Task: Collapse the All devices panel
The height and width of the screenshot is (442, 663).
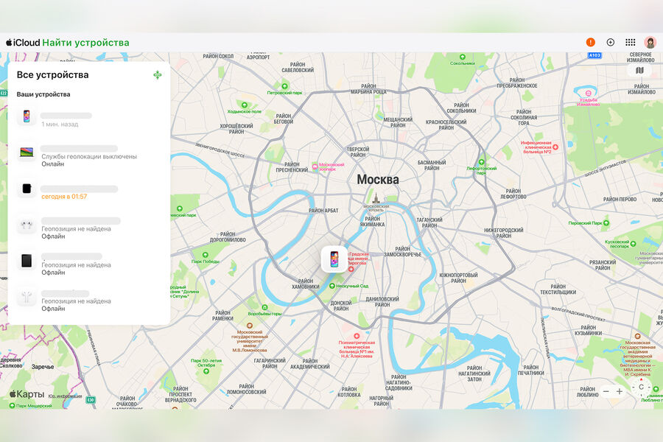Action: [x=158, y=75]
